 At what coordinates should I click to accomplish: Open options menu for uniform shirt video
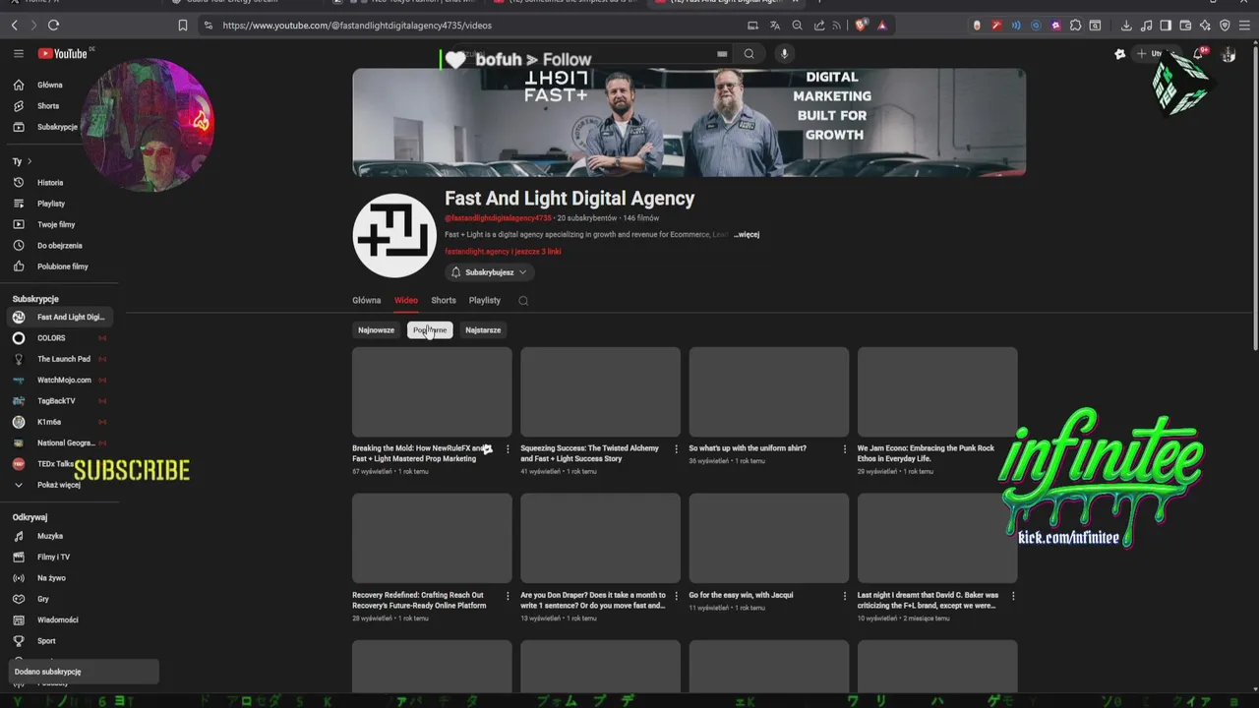(844, 448)
